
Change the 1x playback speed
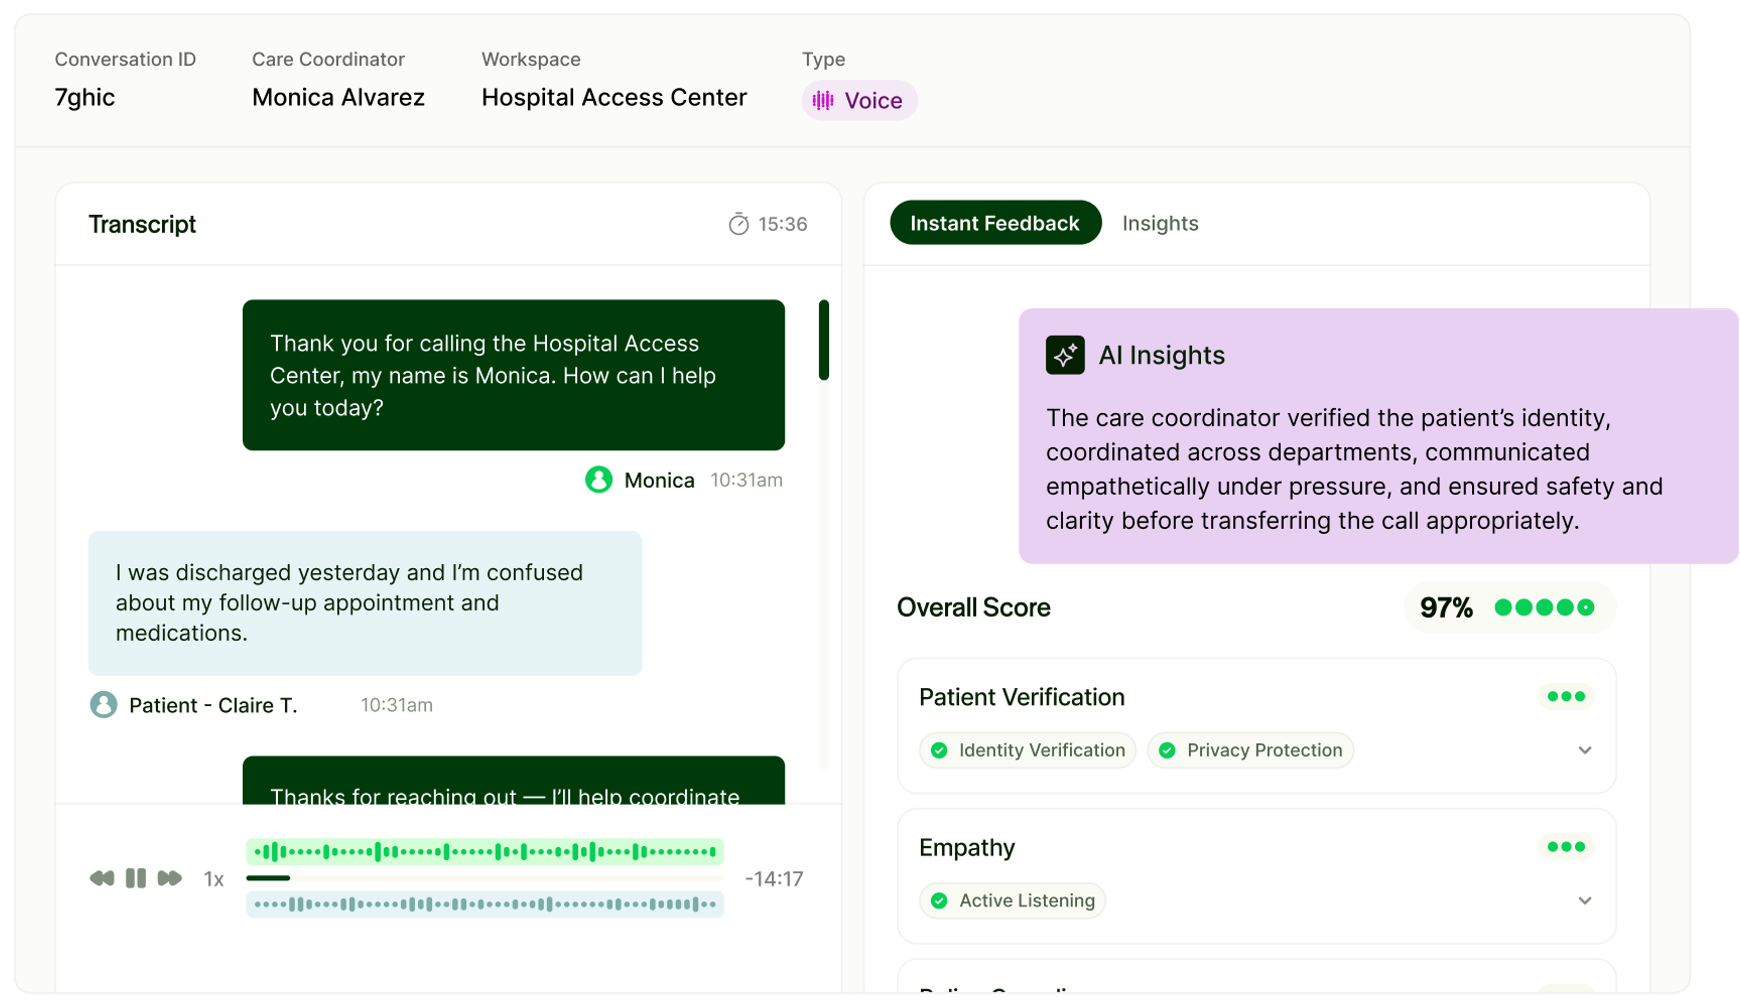(213, 879)
